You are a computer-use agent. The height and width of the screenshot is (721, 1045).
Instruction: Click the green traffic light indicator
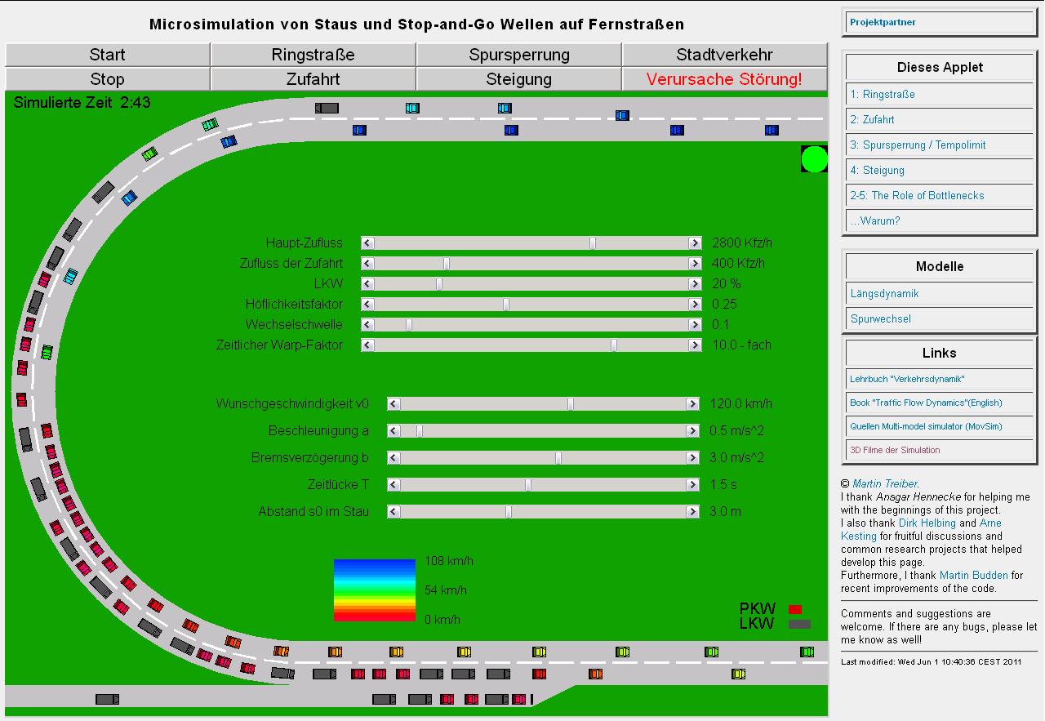pyautogui.click(x=814, y=159)
